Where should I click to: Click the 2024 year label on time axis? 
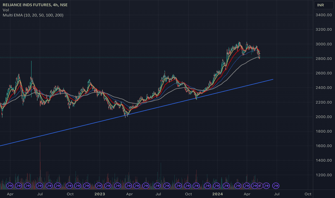[x=217, y=194]
